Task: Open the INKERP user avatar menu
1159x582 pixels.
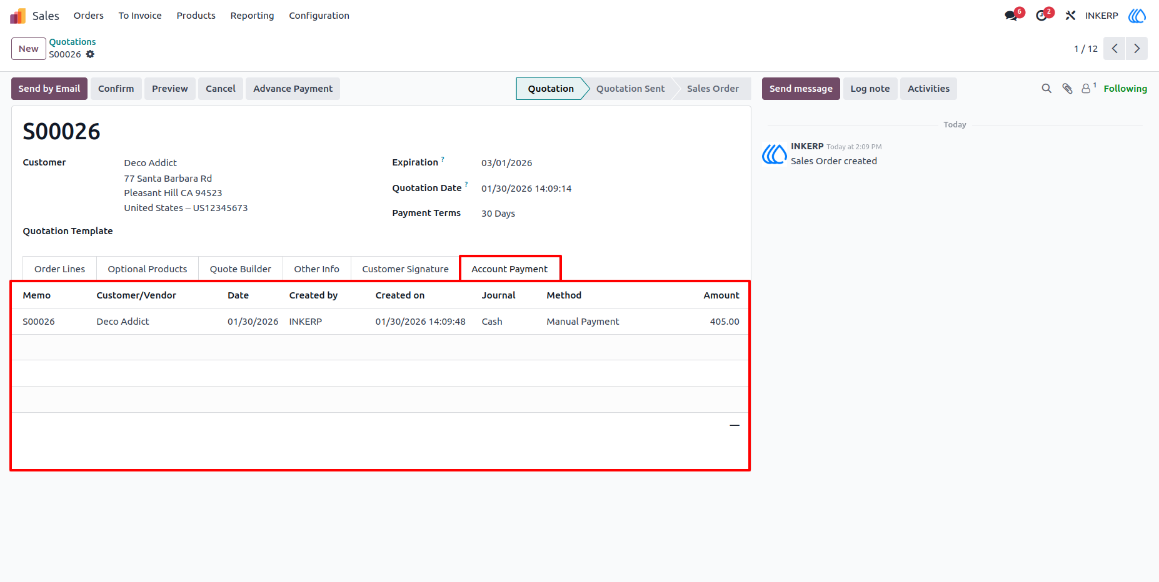Action: click(1137, 16)
